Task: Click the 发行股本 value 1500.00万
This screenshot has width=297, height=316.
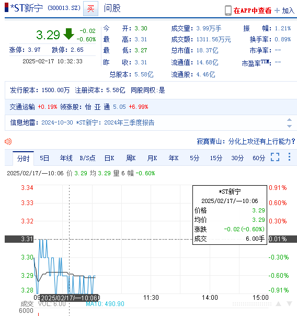Action: (x=55, y=90)
